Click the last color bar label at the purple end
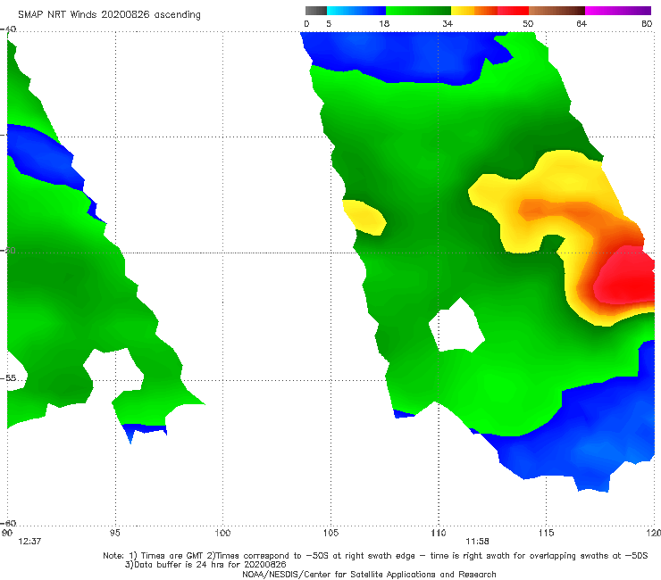 [x=647, y=23]
